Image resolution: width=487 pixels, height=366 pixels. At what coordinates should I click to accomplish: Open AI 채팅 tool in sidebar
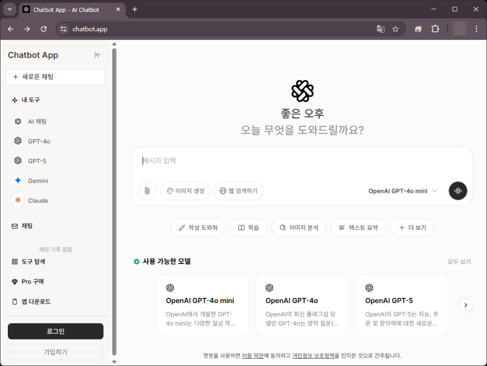coord(56,121)
